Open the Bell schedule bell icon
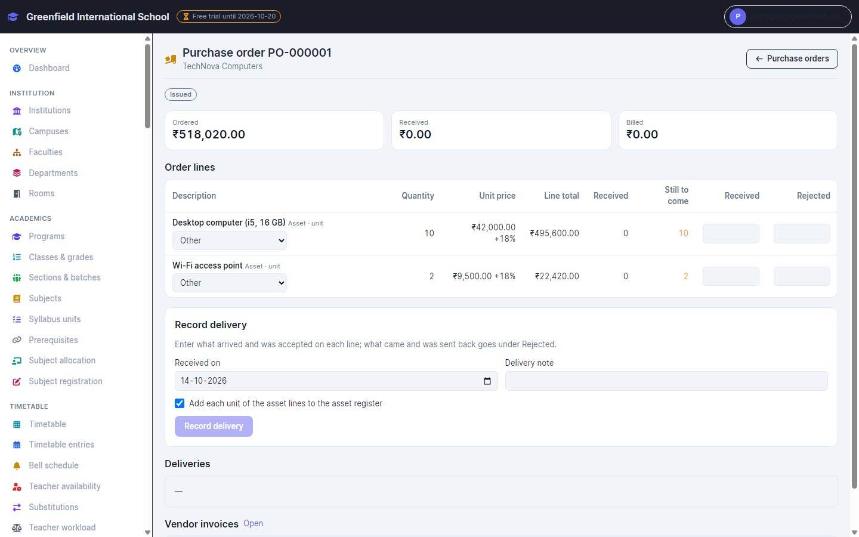Screen dimensions: 859x537 pyautogui.click(x=17, y=466)
